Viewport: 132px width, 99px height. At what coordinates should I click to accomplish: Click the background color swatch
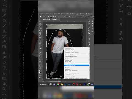tap(40, 73)
